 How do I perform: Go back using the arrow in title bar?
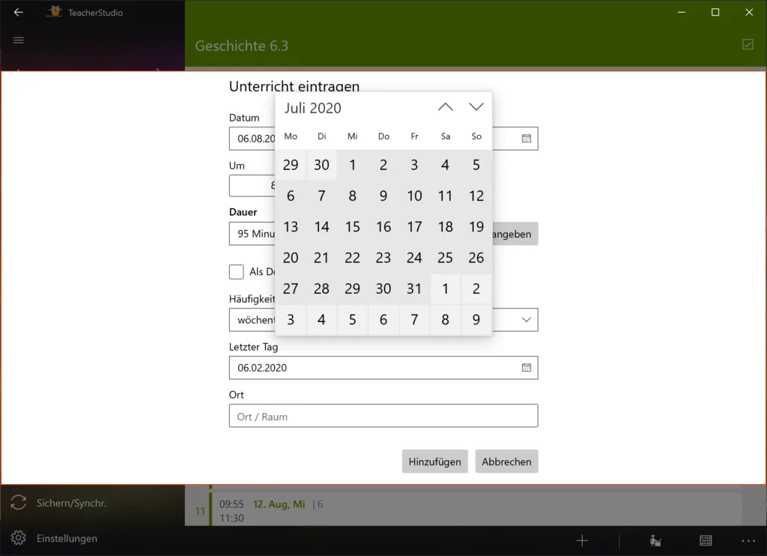click(18, 12)
